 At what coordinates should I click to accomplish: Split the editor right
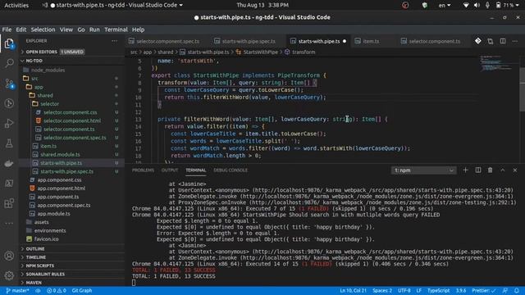tap(503, 41)
